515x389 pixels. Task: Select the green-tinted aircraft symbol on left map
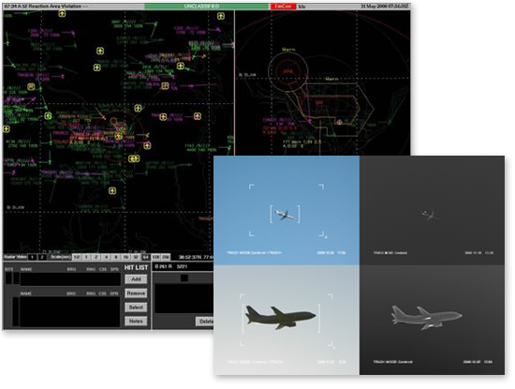coord(48,115)
